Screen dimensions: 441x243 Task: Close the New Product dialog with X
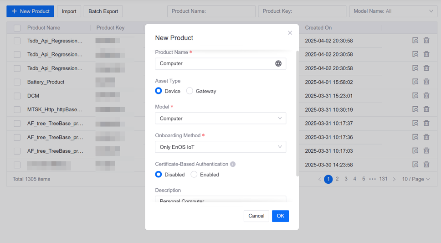tap(290, 33)
